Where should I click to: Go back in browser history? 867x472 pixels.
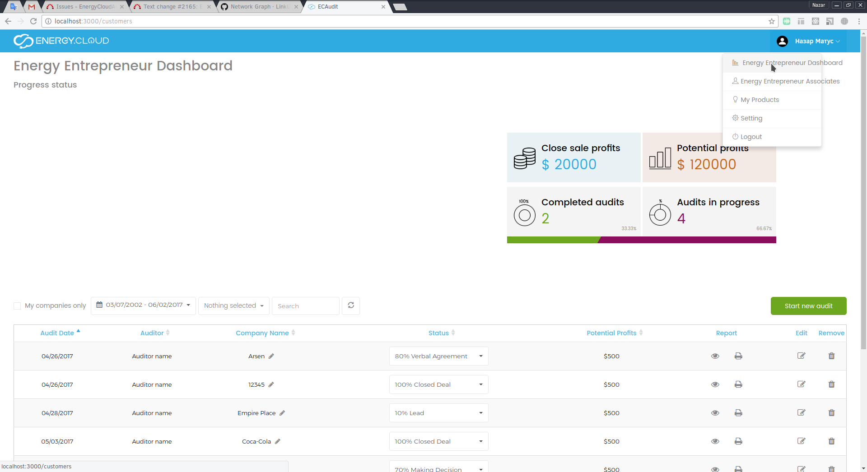point(8,21)
